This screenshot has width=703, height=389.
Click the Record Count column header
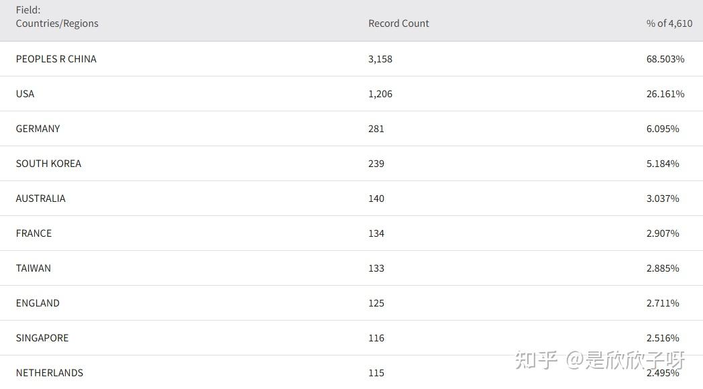398,23
